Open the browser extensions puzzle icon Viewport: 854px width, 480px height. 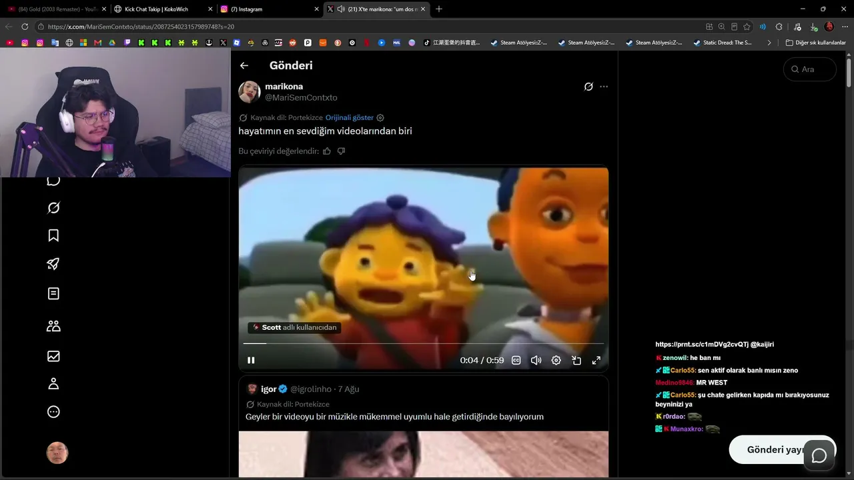pos(779,27)
